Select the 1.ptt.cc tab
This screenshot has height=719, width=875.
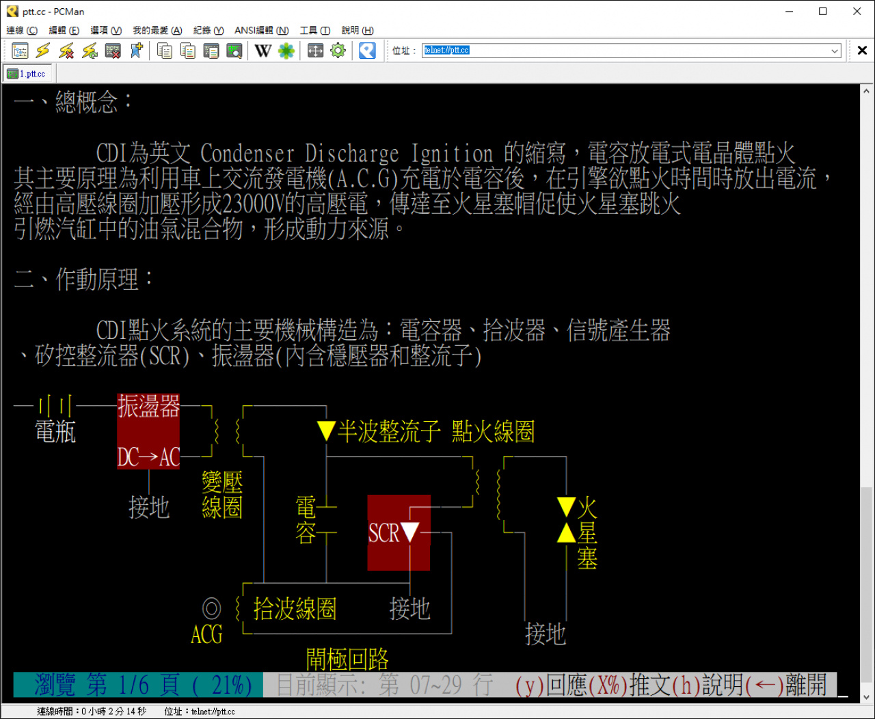(27, 73)
